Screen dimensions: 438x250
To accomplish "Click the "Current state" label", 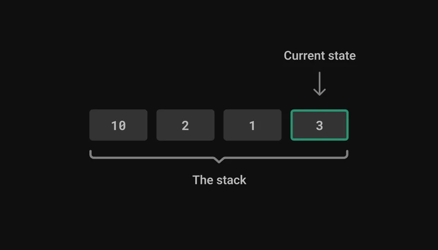I will coord(320,55).
